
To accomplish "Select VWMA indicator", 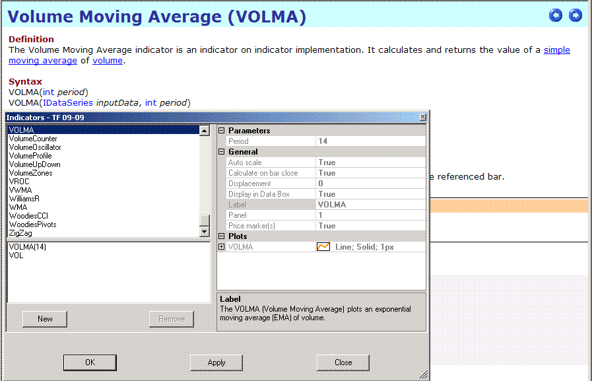I will (104, 190).
